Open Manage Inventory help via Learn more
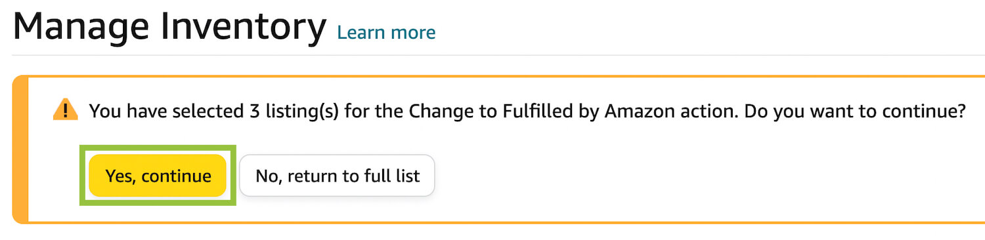 [x=386, y=32]
